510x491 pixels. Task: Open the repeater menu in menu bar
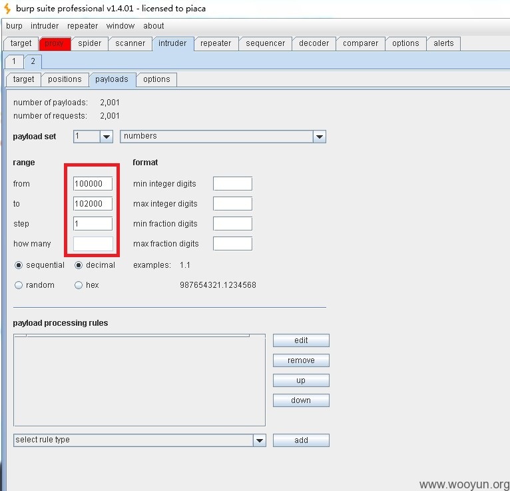[83, 26]
